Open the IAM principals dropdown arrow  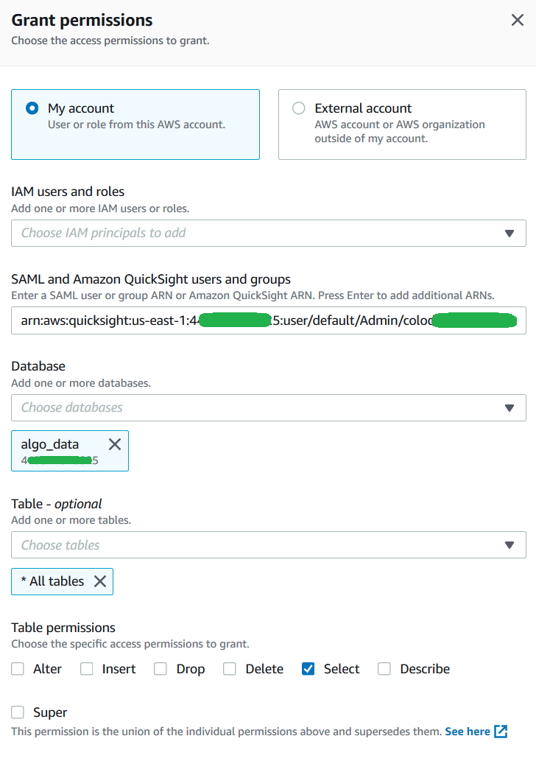[509, 234]
